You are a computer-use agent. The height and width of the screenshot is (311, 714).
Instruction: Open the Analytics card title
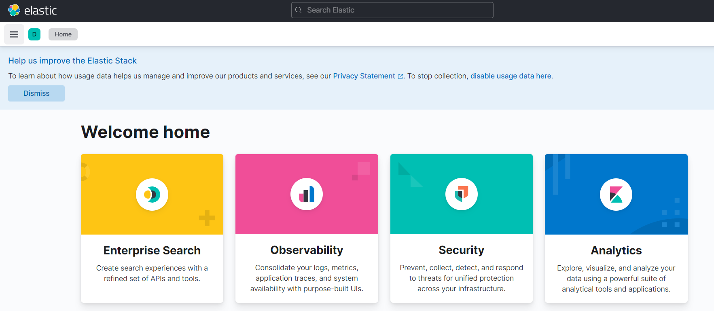coord(616,250)
